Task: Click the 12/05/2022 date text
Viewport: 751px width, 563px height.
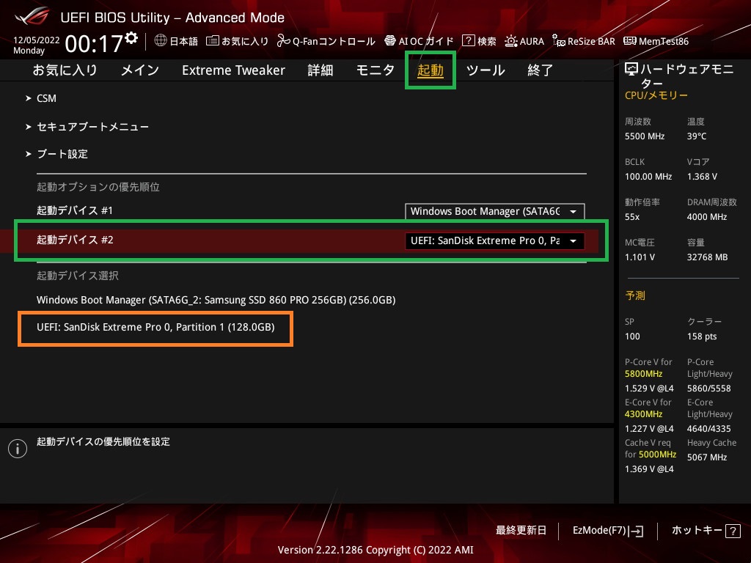Action: [x=37, y=40]
